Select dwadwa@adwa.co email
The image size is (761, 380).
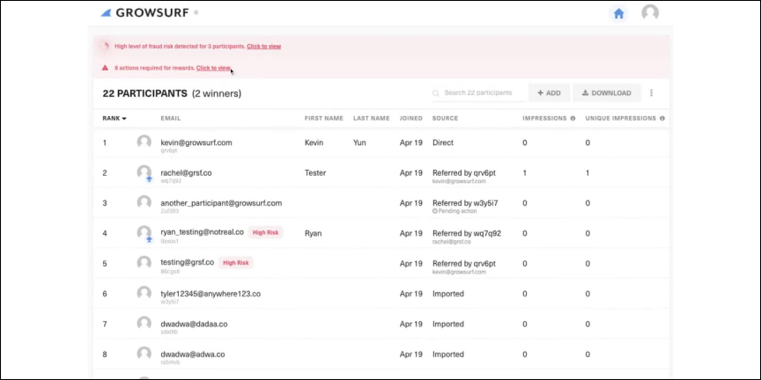(x=193, y=354)
